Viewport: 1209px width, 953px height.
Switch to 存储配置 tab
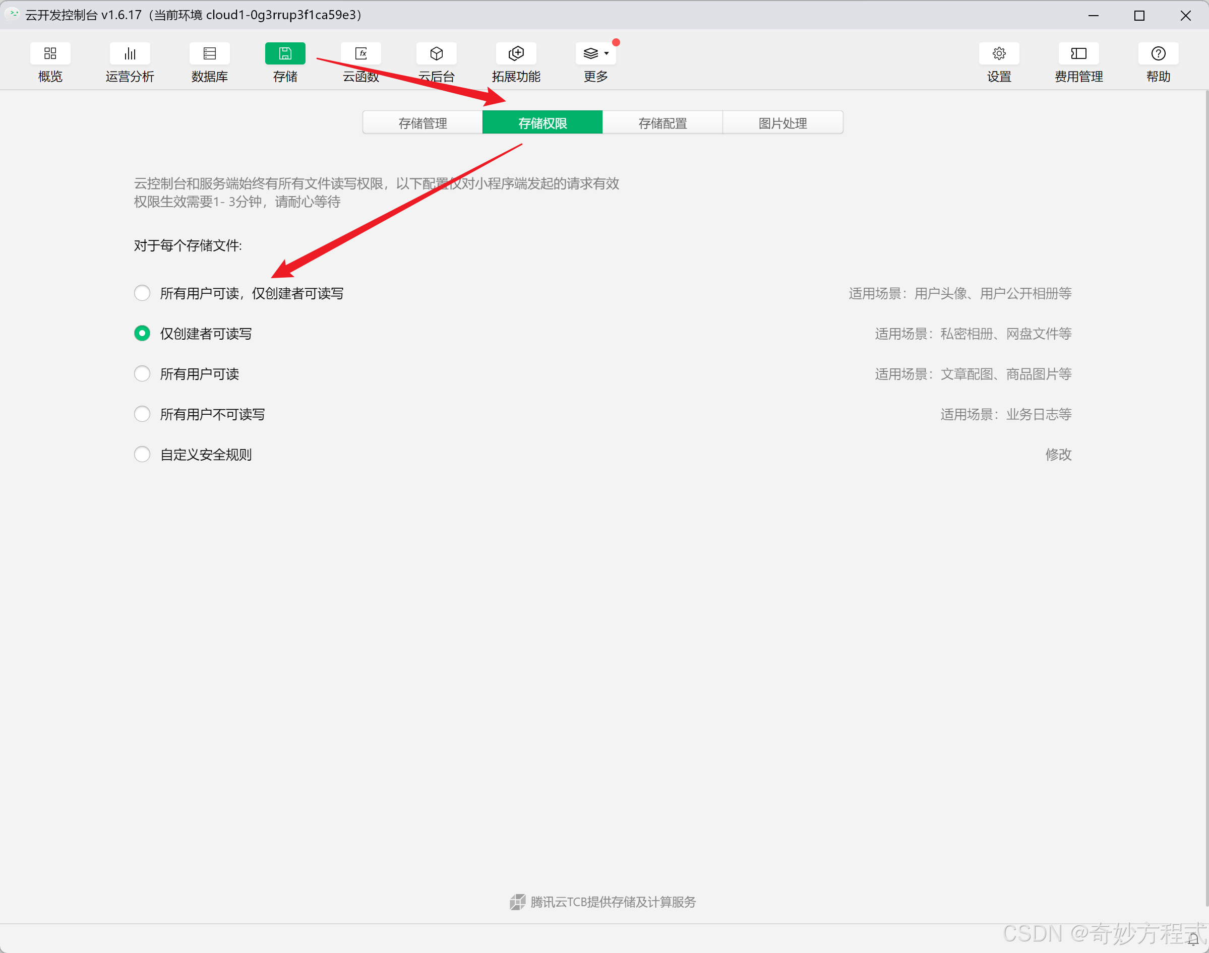click(662, 123)
